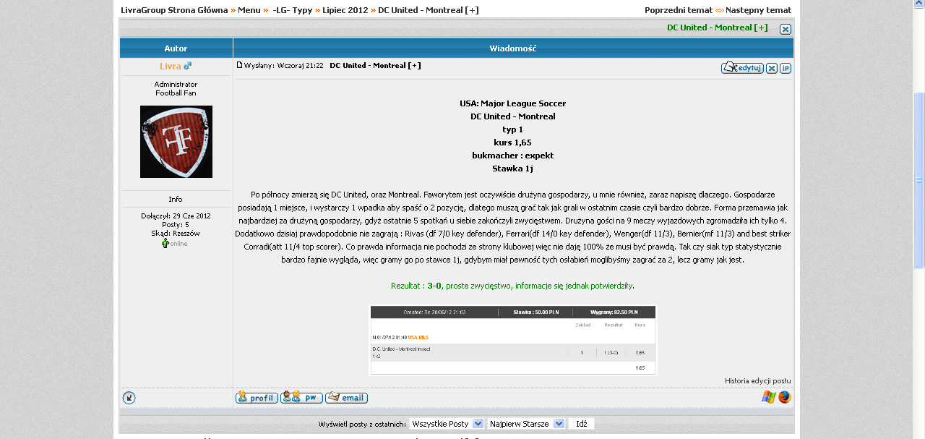Open the LivraGroup Strona Główna breadcrumb link
Screen dimensions: 925x439
tap(174, 10)
